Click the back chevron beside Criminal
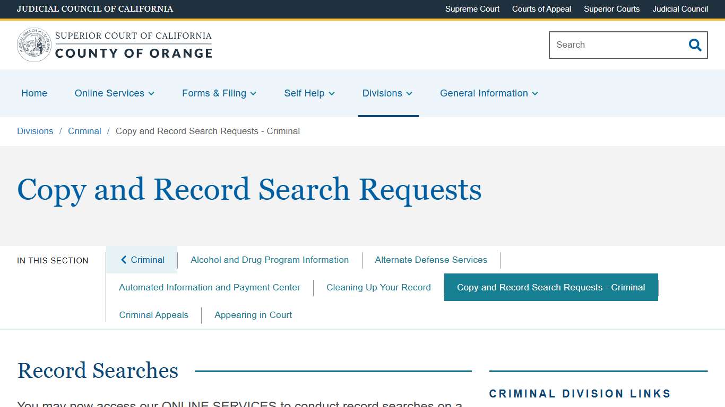This screenshot has height=407, width=725. pyautogui.click(x=124, y=260)
